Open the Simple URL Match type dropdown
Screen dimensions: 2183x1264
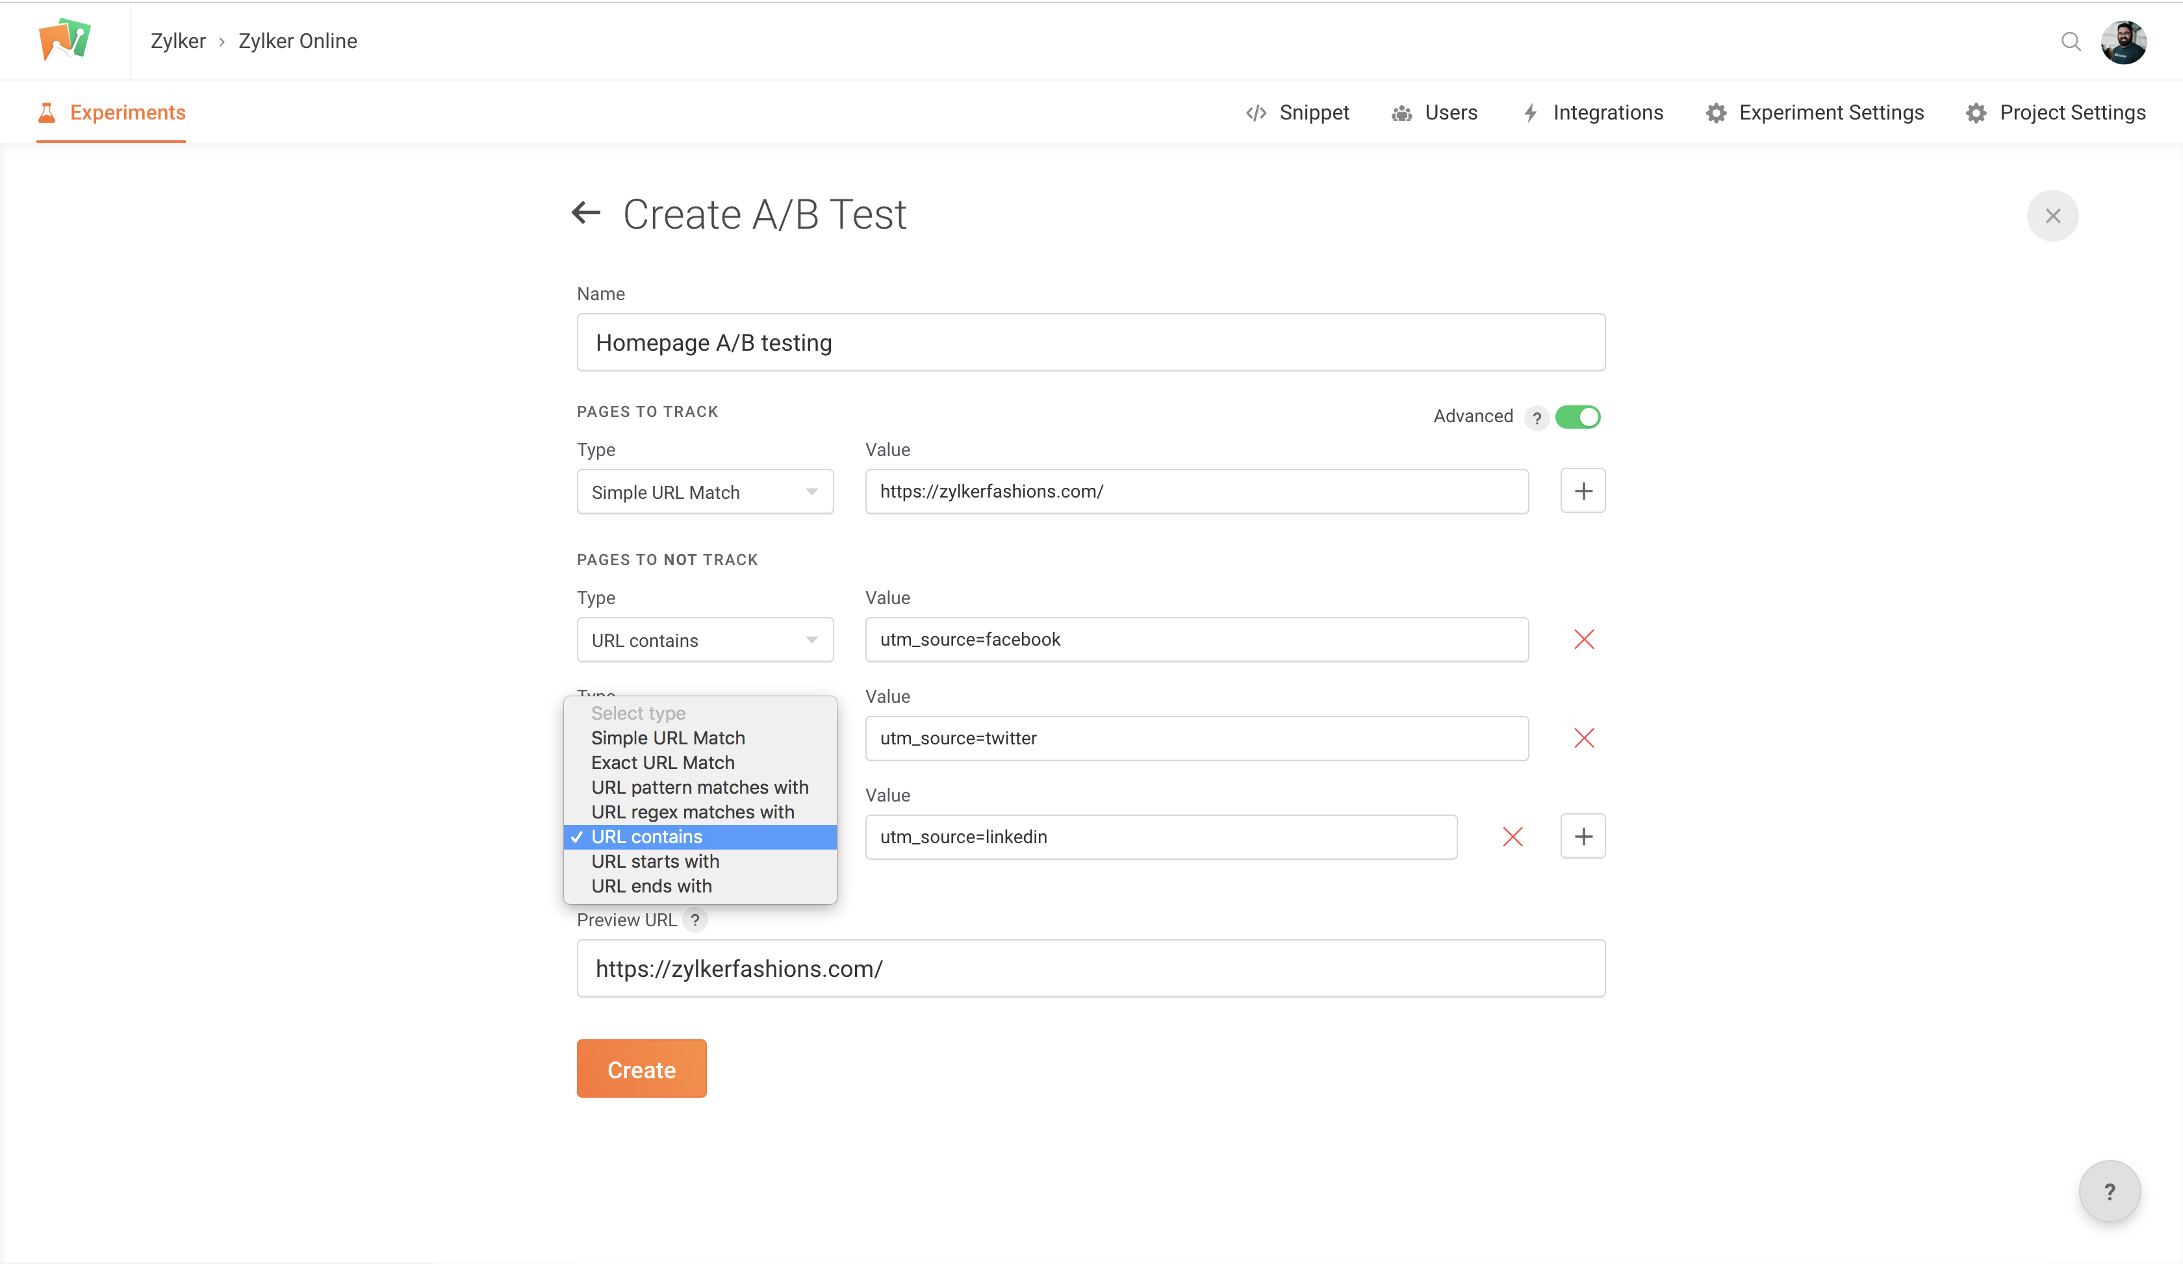pyautogui.click(x=704, y=492)
